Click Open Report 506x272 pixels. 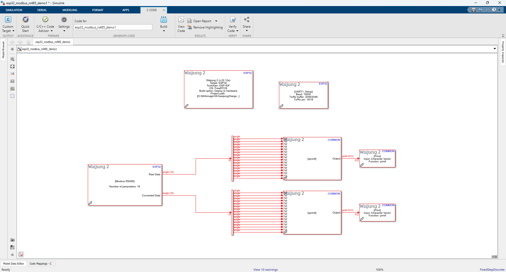click(x=200, y=21)
